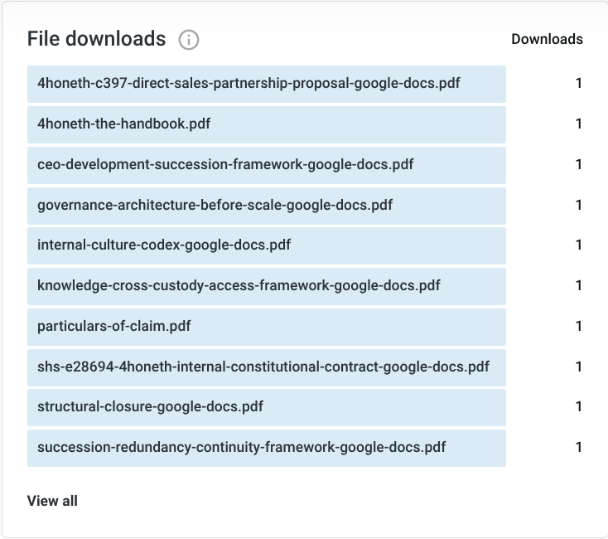Open the structural-closure-google-docs.pdf row
608x539 pixels.
(151, 407)
